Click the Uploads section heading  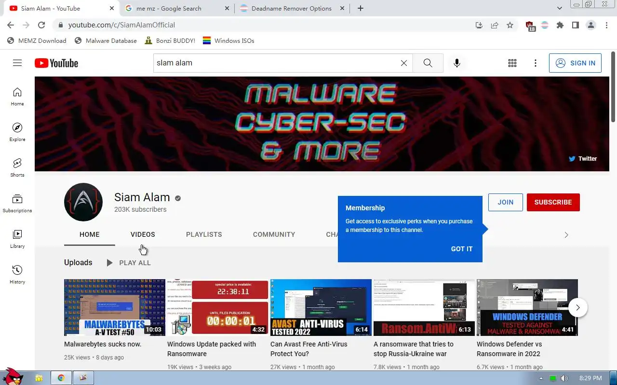[78, 263]
